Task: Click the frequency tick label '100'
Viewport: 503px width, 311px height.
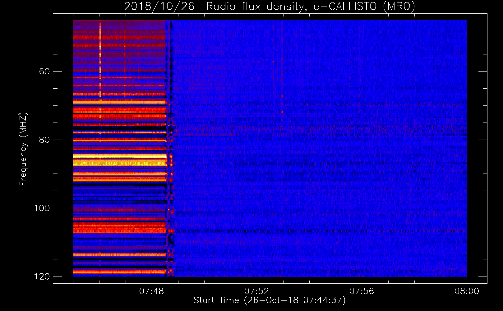Action: click(x=42, y=208)
